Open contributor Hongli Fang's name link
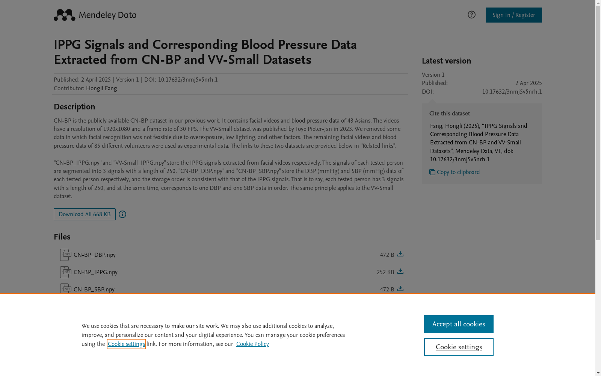 (x=101, y=88)
